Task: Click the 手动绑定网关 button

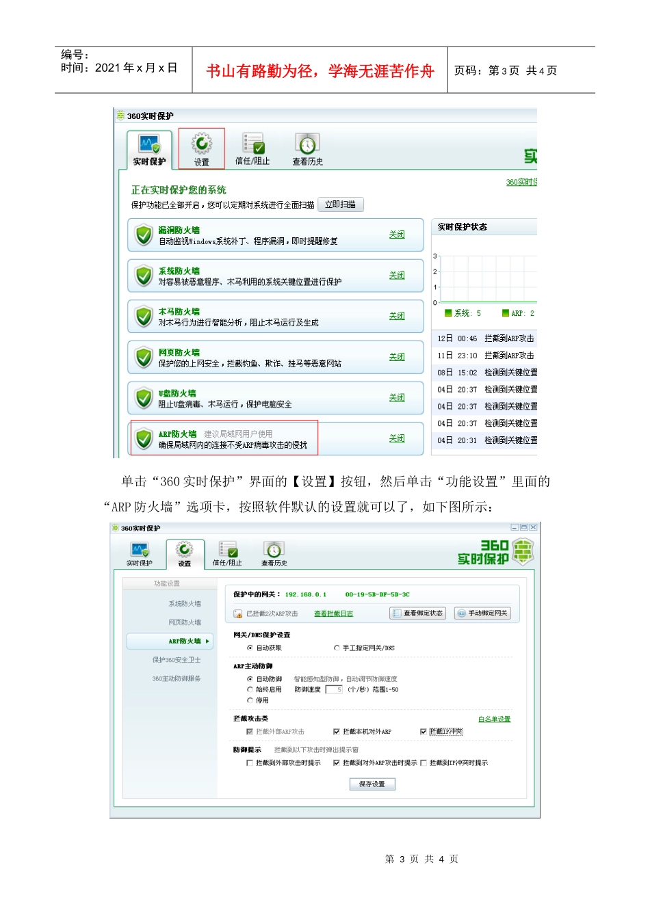Action: pyautogui.click(x=482, y=613)
